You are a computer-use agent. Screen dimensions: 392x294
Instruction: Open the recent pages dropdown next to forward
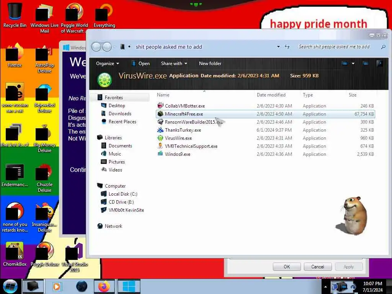pyautogui.click(x=114, y=47)
